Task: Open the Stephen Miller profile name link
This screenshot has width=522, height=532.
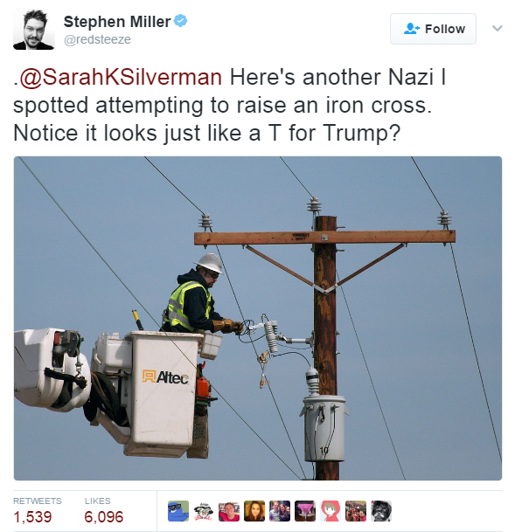Action: tap(117, 22)
